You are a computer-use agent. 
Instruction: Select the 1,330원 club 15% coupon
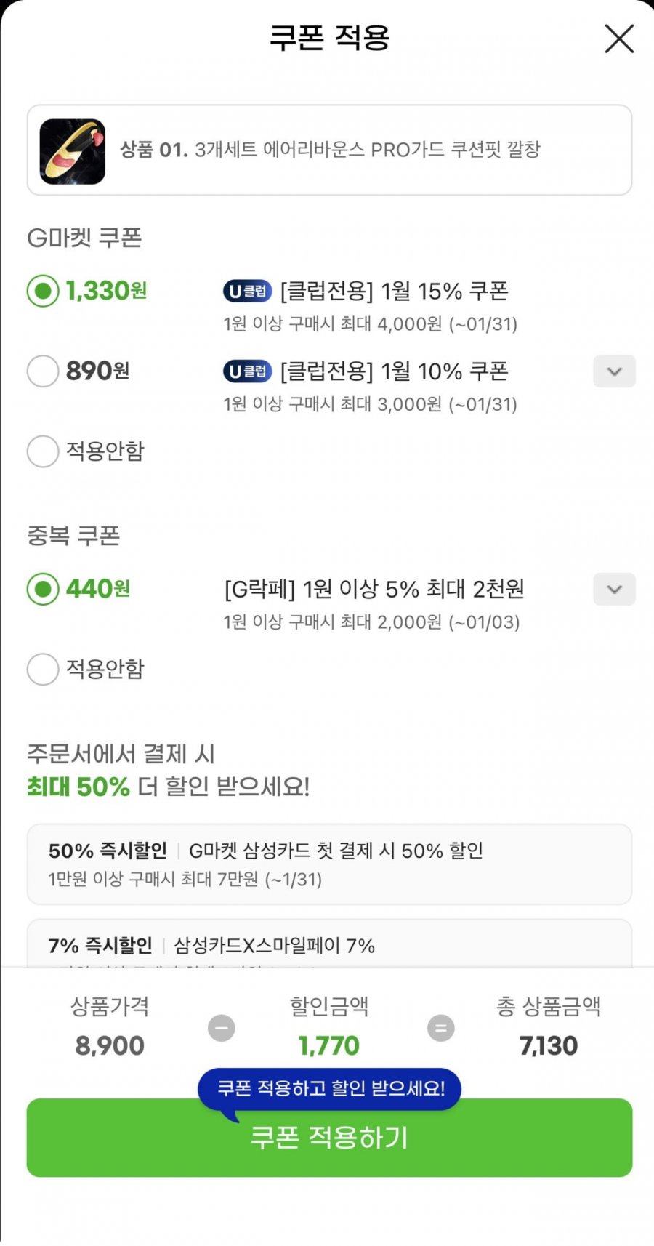tap(43, 291)
